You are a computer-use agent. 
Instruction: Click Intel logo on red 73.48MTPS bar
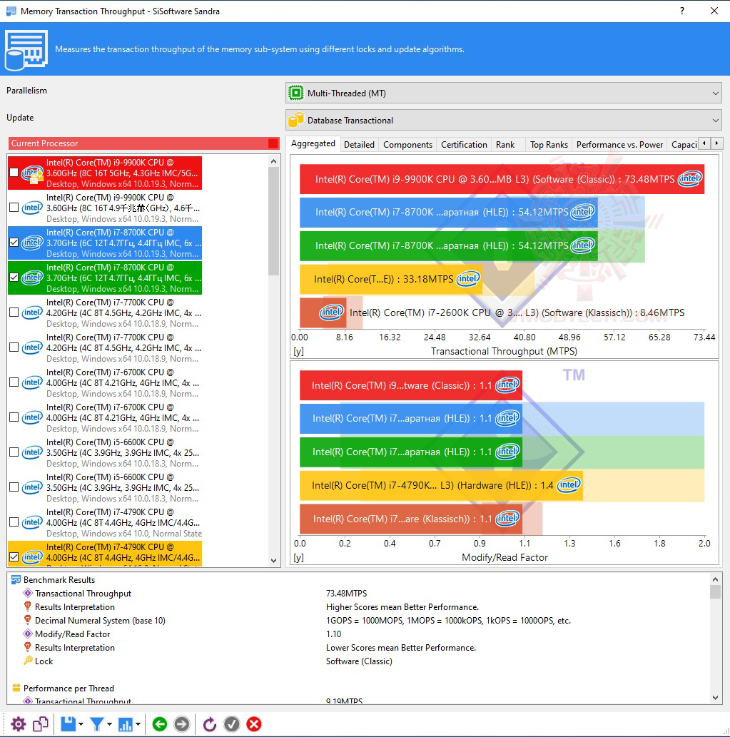(689, 178)
